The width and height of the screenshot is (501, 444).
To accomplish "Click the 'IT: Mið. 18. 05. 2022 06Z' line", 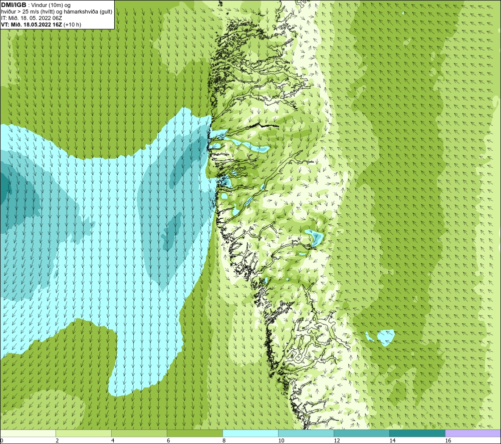I will point(31,18).
